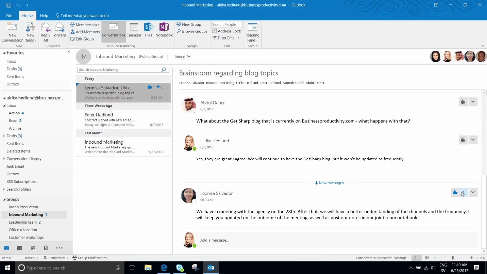The width and height of the screenshot is (487, 274).
Task: Switch to Tasks view in navigation bar
Action: [x=46, y=248]
